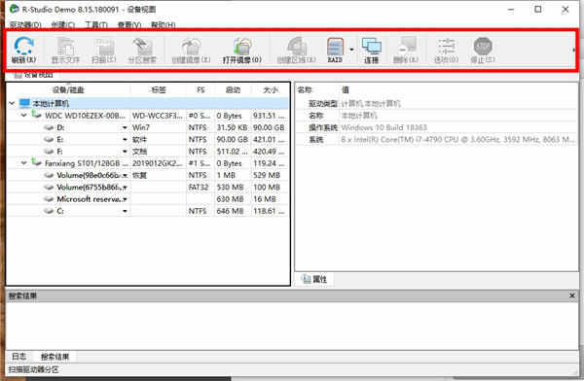Open the 帮助(H) menu
584x381 pixels.
163,25
